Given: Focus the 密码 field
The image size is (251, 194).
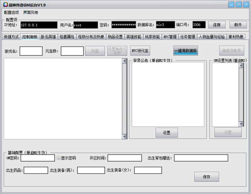Looking at the screenshot, I should [124, 25].
